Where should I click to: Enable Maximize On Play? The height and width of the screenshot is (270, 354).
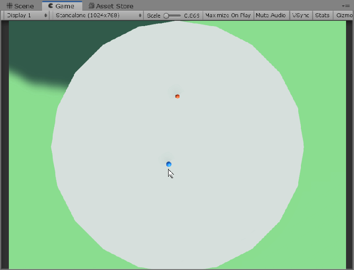tap(228, 15)
